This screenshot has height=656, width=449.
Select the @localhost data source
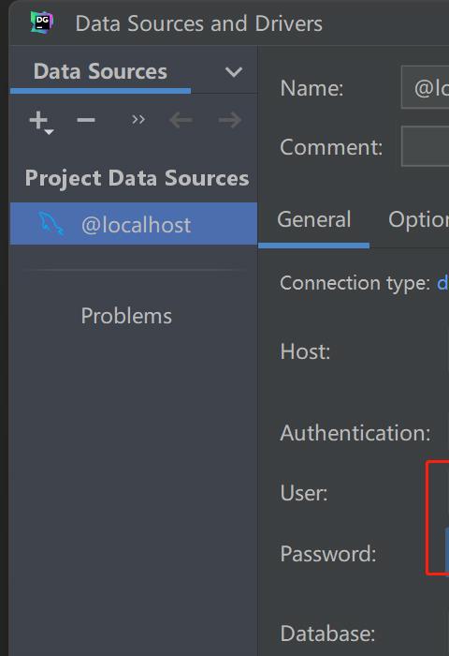134,224
